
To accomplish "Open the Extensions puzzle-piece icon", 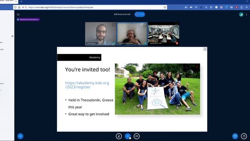I will point(242,7).
